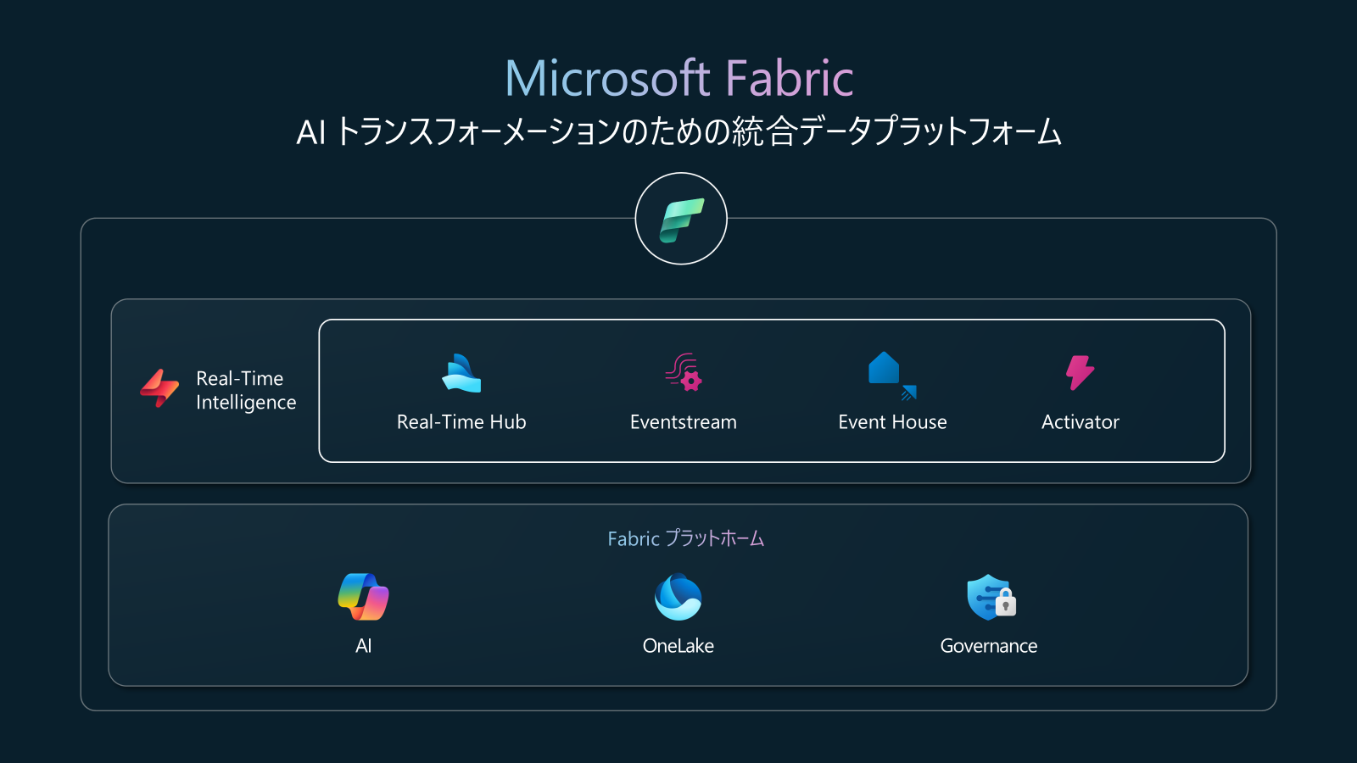
Task: Click the OneLake icon
Action: coord(678,597)
